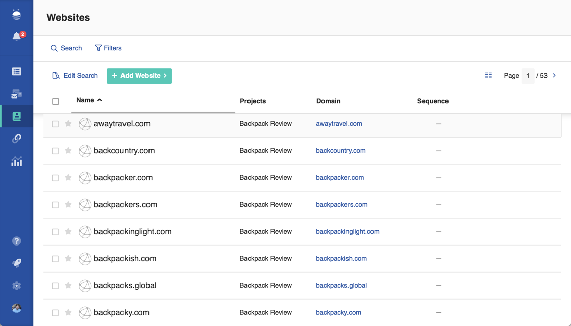Viewport: 571px width, 326px height.
Task: Click the page number input field
Action: point(528,76)
